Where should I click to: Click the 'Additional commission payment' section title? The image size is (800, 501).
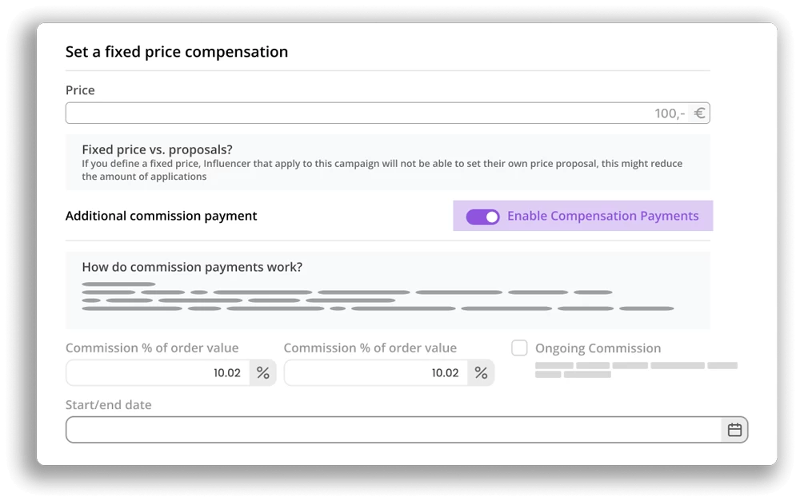[162, 216]
